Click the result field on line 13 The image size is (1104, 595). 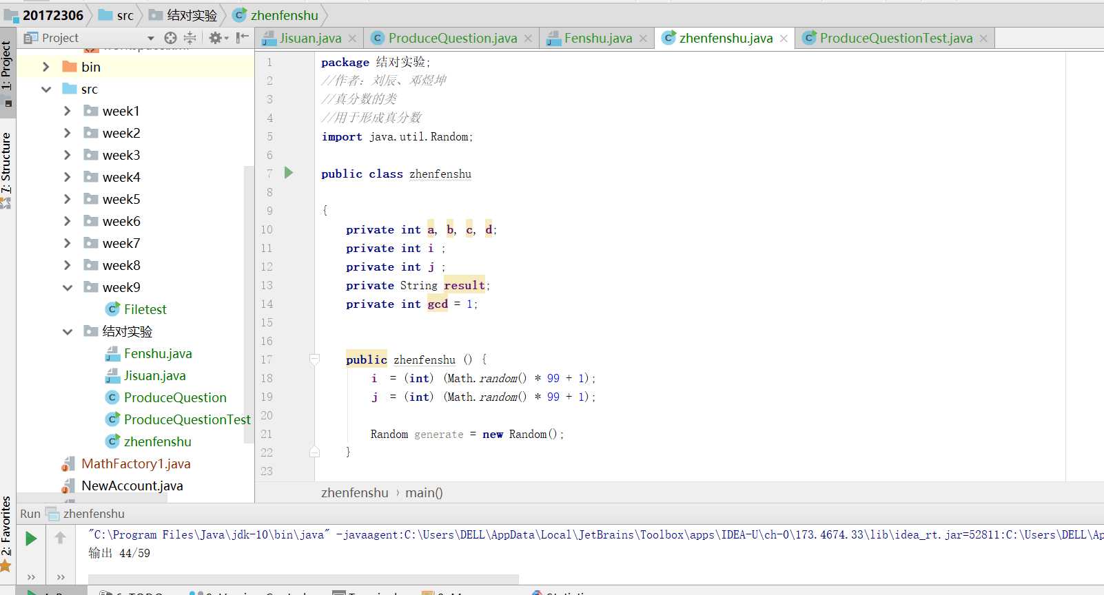click(x=464, y=285)
